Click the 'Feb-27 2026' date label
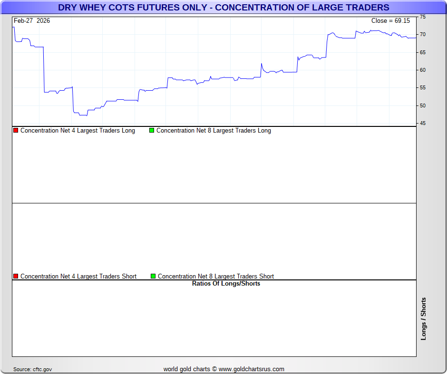447x374 pixels. tap(32, 21)
